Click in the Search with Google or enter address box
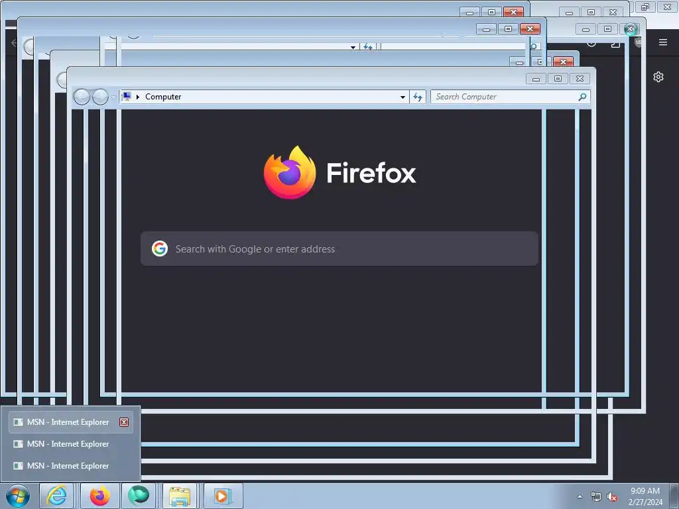The height and width of the screenshot is (509, 679). click(339, 249)
